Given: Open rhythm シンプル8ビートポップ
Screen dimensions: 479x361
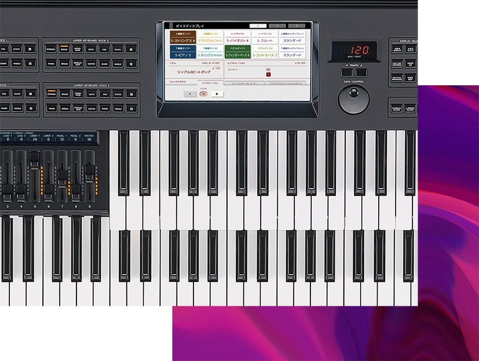Looking at the screenshot, I should 193,72.
